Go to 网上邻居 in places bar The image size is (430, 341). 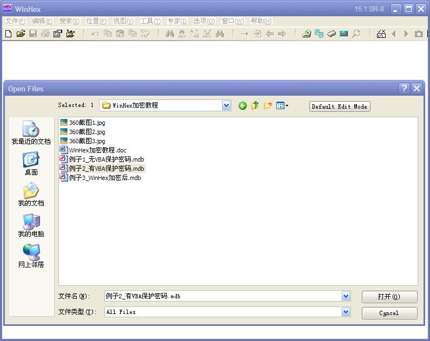coord(31,256)
